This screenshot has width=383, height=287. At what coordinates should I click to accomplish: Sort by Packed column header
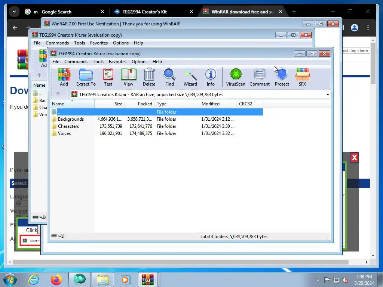(140, 104)
